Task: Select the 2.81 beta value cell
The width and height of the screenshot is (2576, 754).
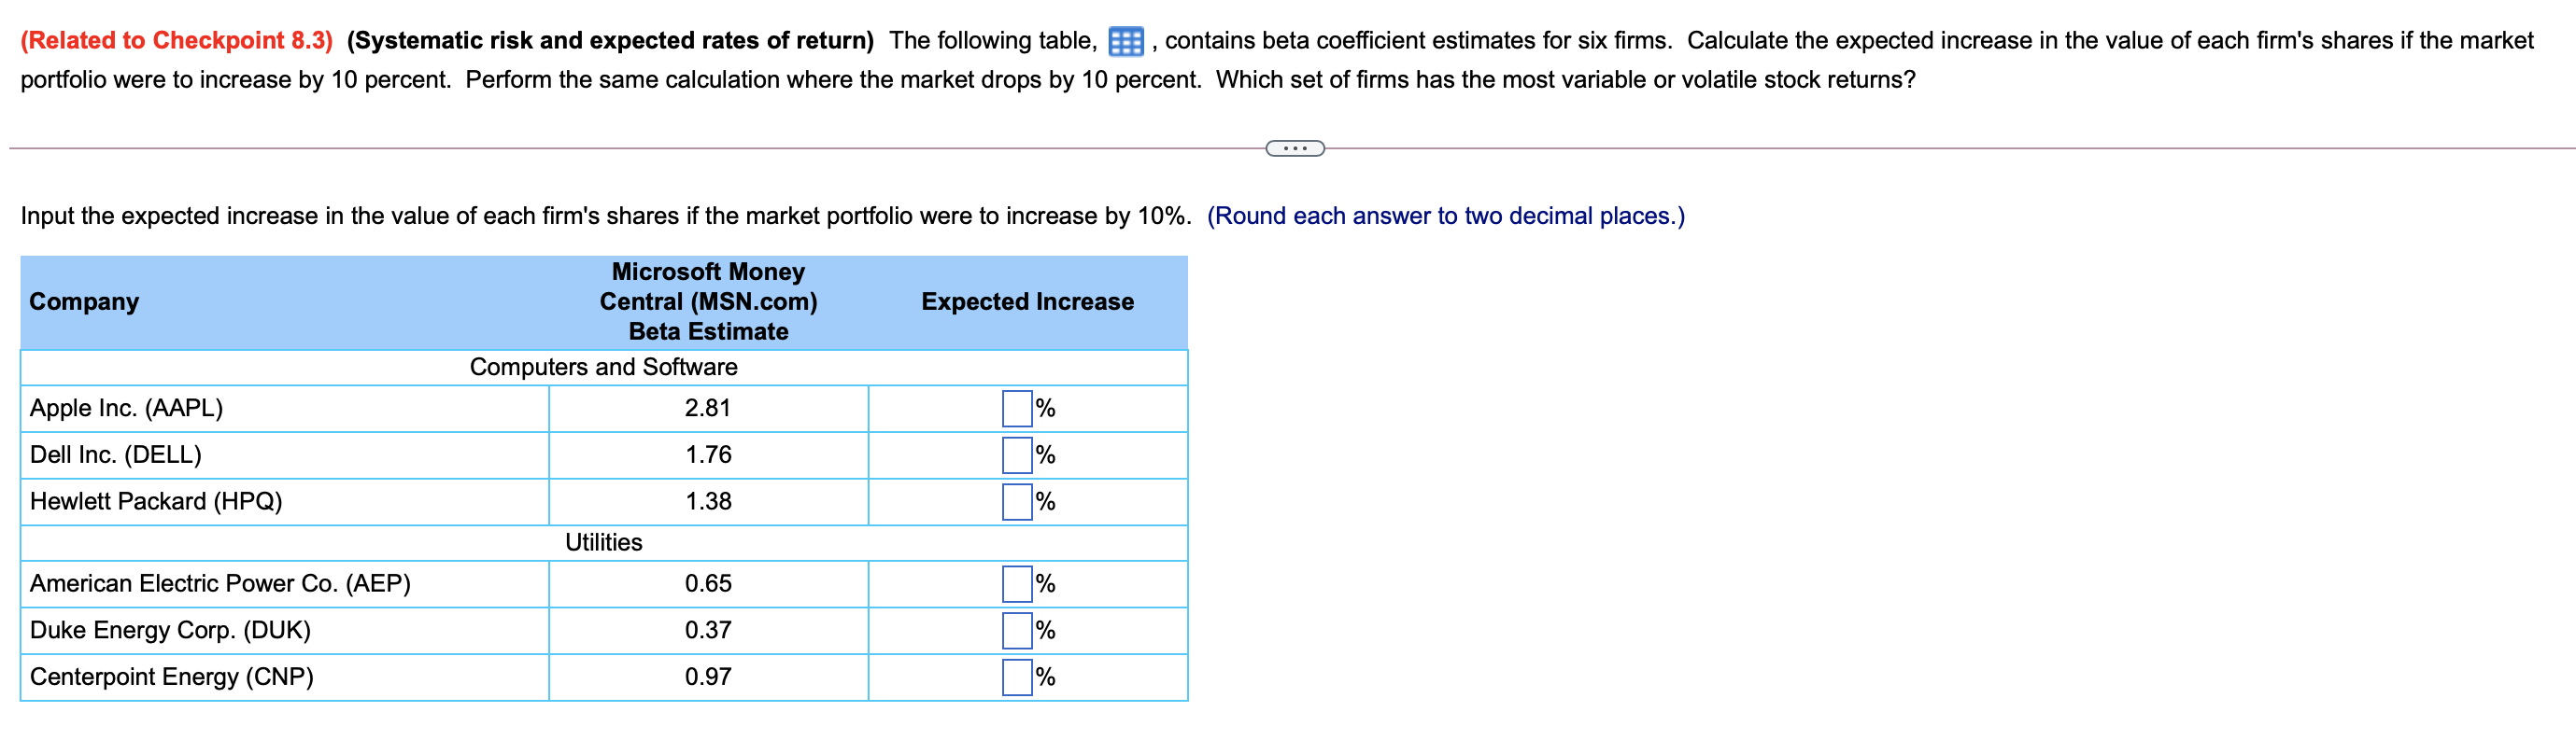Action: point(709,408)
